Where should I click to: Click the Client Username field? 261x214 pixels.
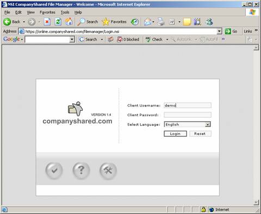pos(188,105)
